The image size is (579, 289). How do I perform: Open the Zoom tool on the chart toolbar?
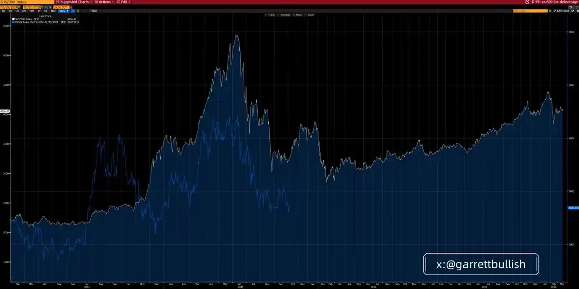pyautogui.click(x=310, y=14)
